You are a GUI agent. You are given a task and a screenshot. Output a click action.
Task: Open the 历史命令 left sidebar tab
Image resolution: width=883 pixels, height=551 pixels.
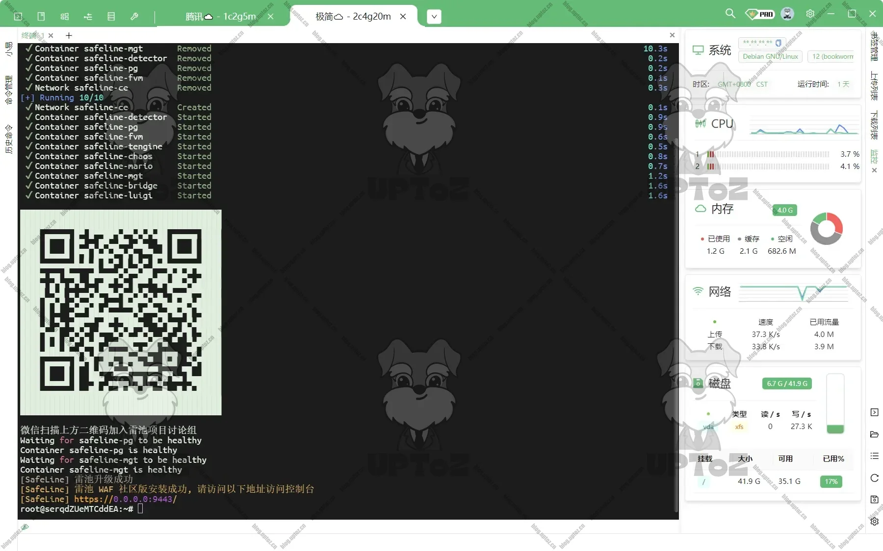8,139
